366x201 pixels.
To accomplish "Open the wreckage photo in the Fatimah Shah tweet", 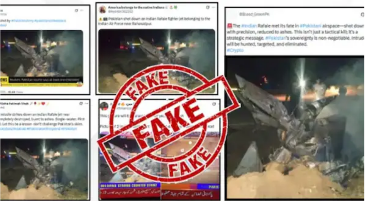I will click(44, 169).
